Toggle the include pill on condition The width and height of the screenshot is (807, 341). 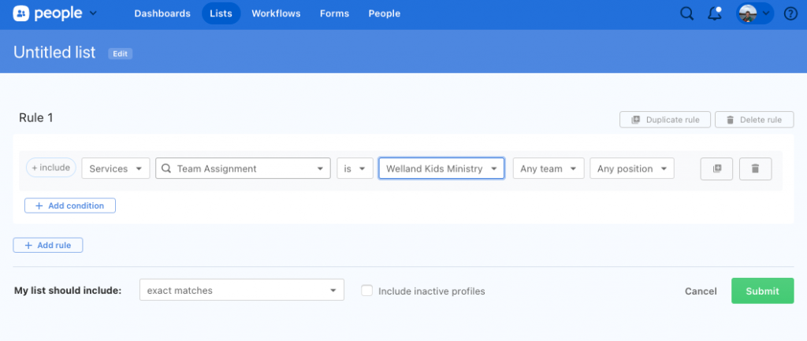tap(51, 168)
